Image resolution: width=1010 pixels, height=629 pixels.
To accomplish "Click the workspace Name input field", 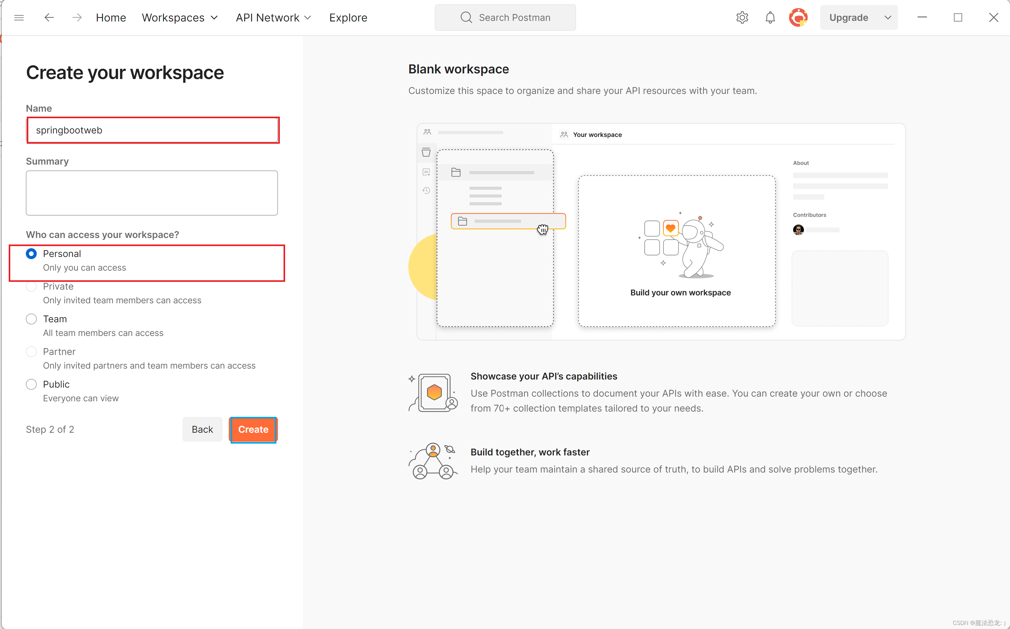I will pos(152,130).
